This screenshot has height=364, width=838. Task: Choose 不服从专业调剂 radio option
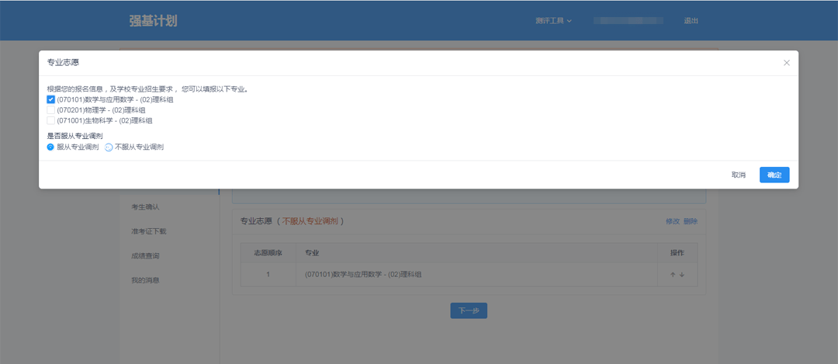point(109,147)
